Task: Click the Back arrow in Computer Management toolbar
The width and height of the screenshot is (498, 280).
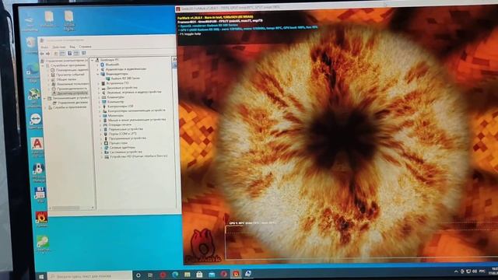Action: 42,54
